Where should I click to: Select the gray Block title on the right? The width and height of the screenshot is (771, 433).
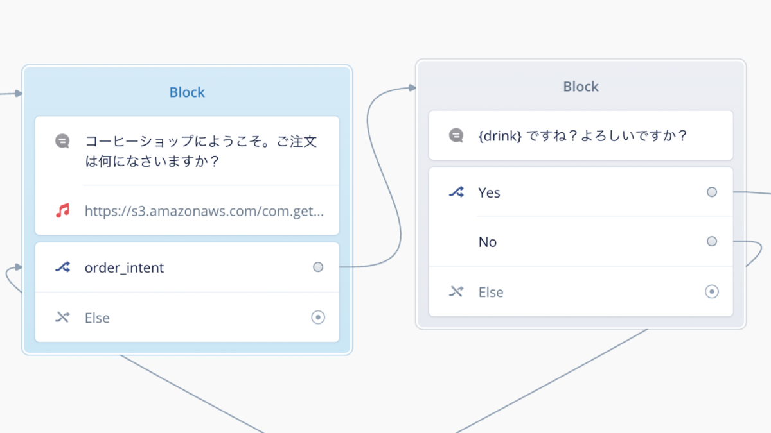pos(581,87)
